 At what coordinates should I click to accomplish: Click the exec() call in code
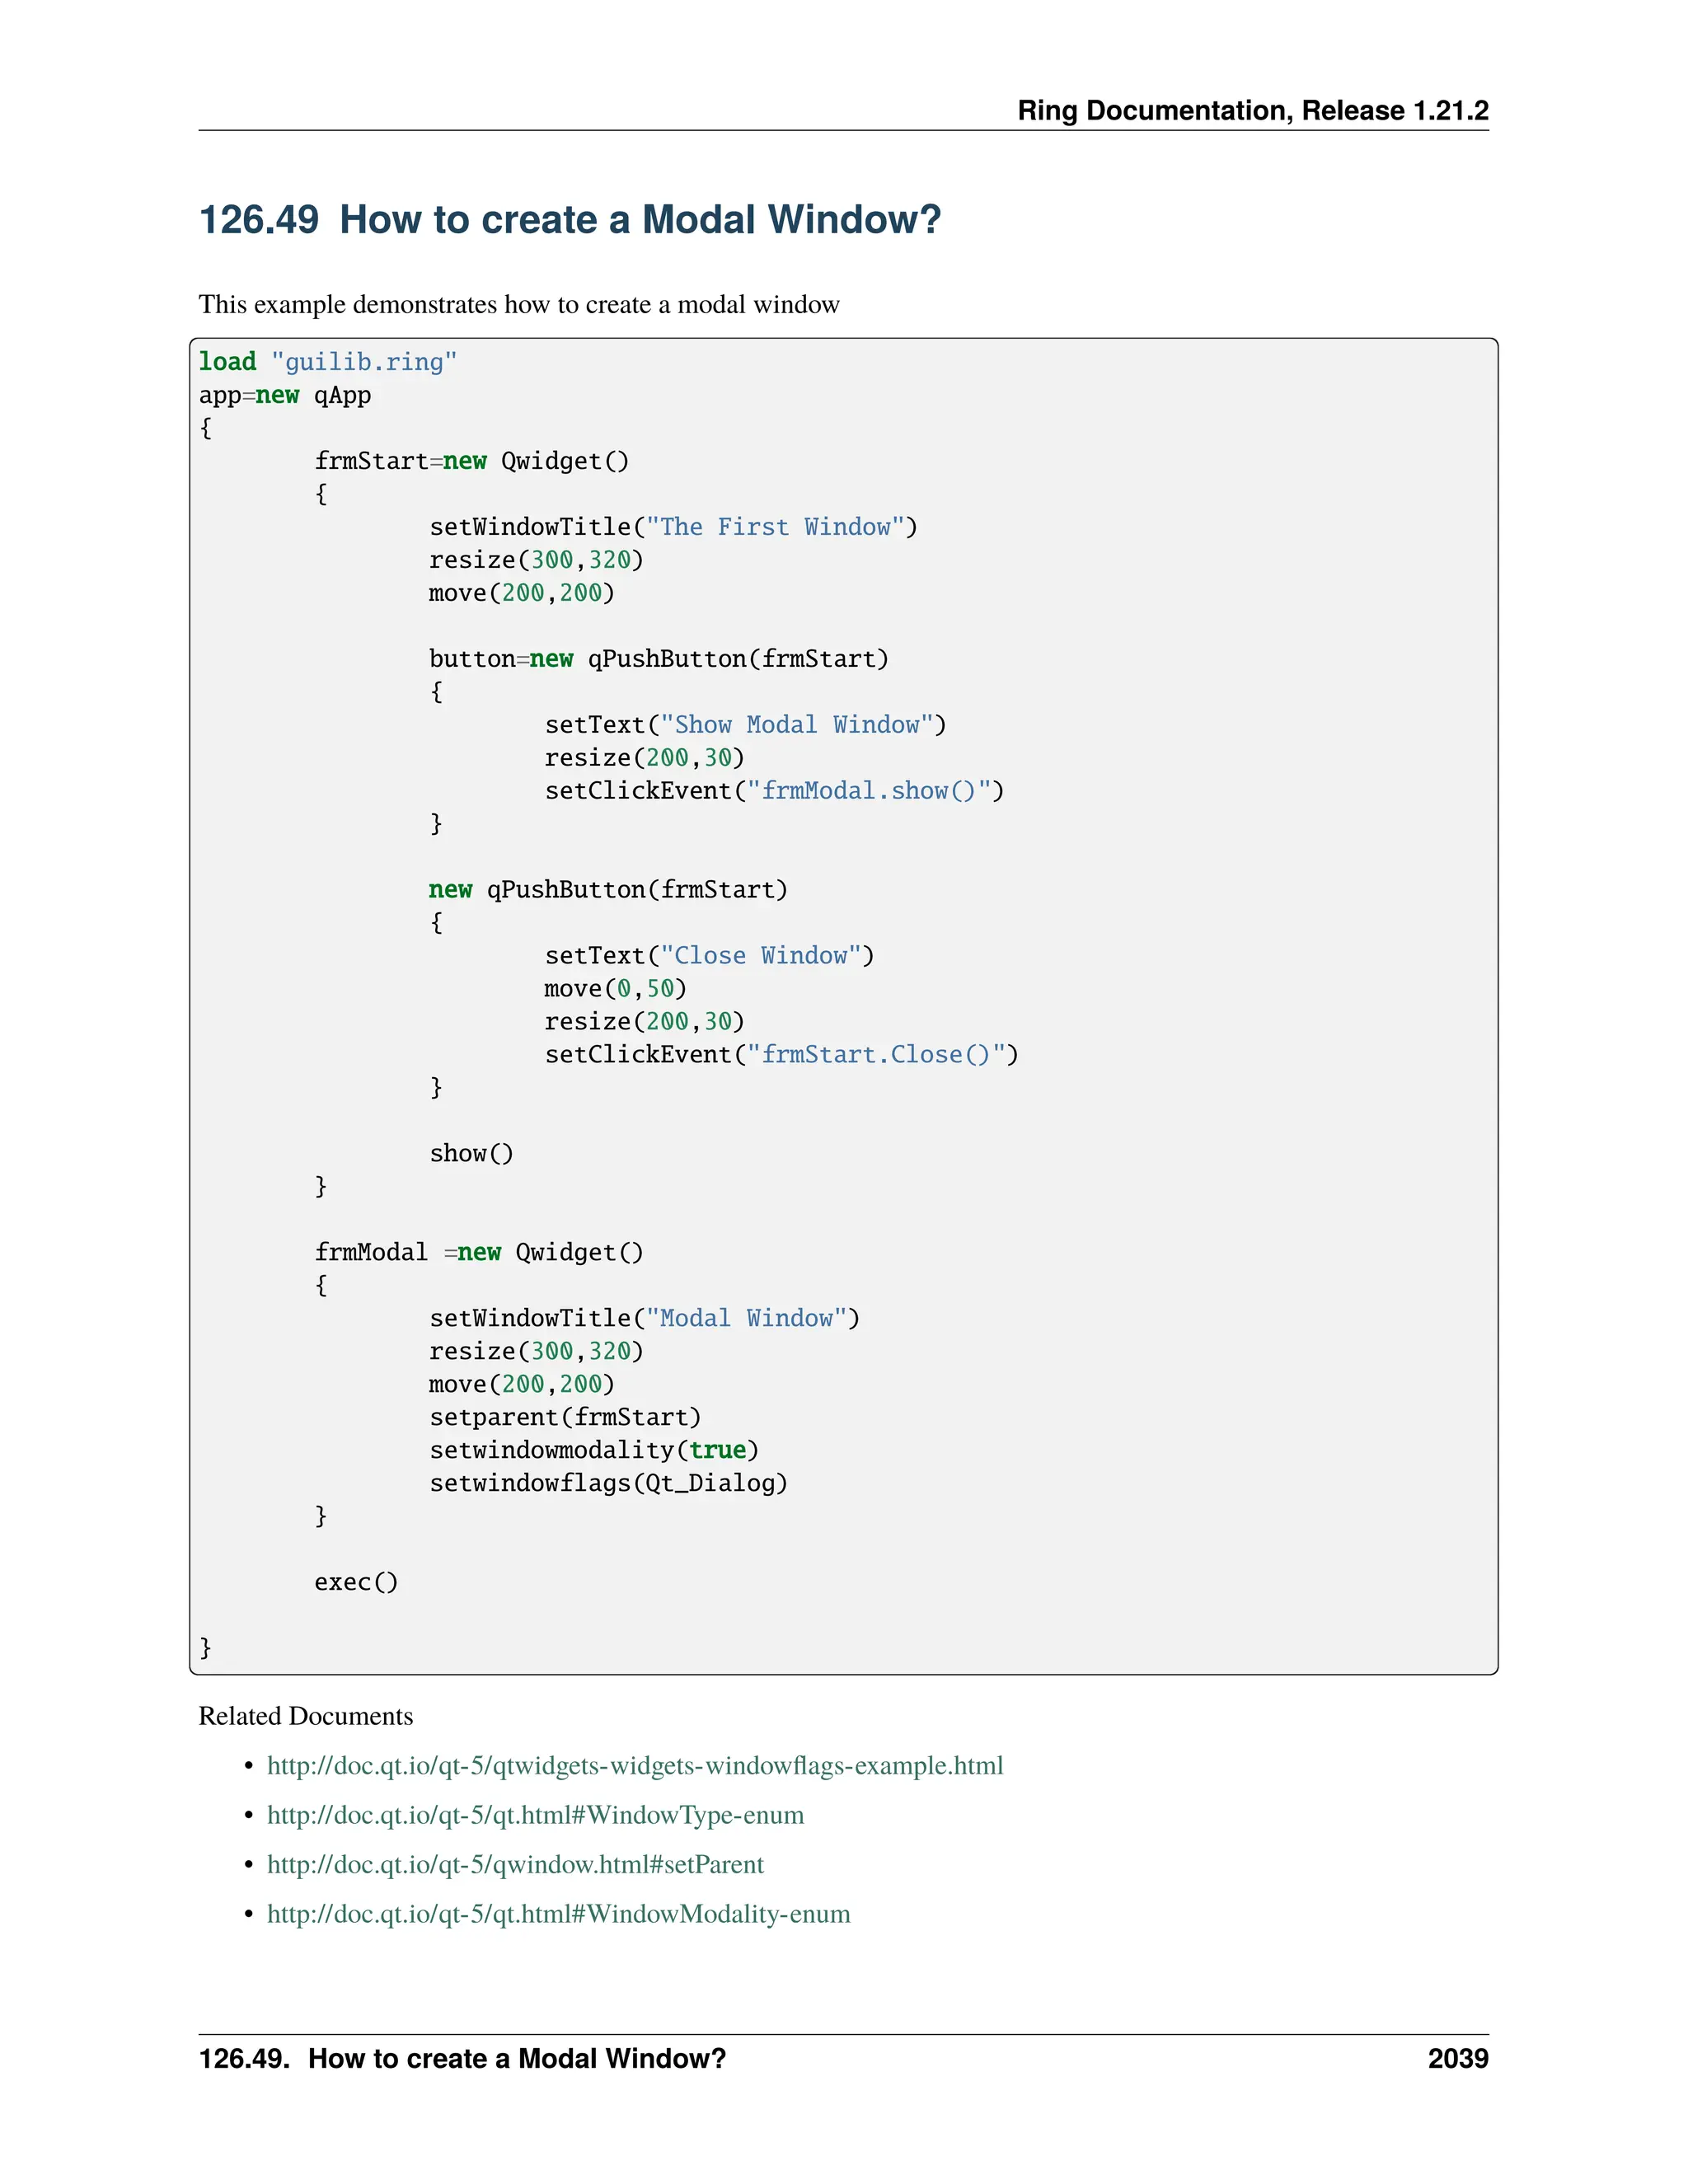356,1583
